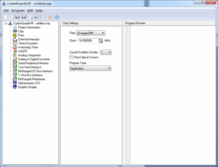Click inside the Program Preview text area

click(x=173, y=95)
